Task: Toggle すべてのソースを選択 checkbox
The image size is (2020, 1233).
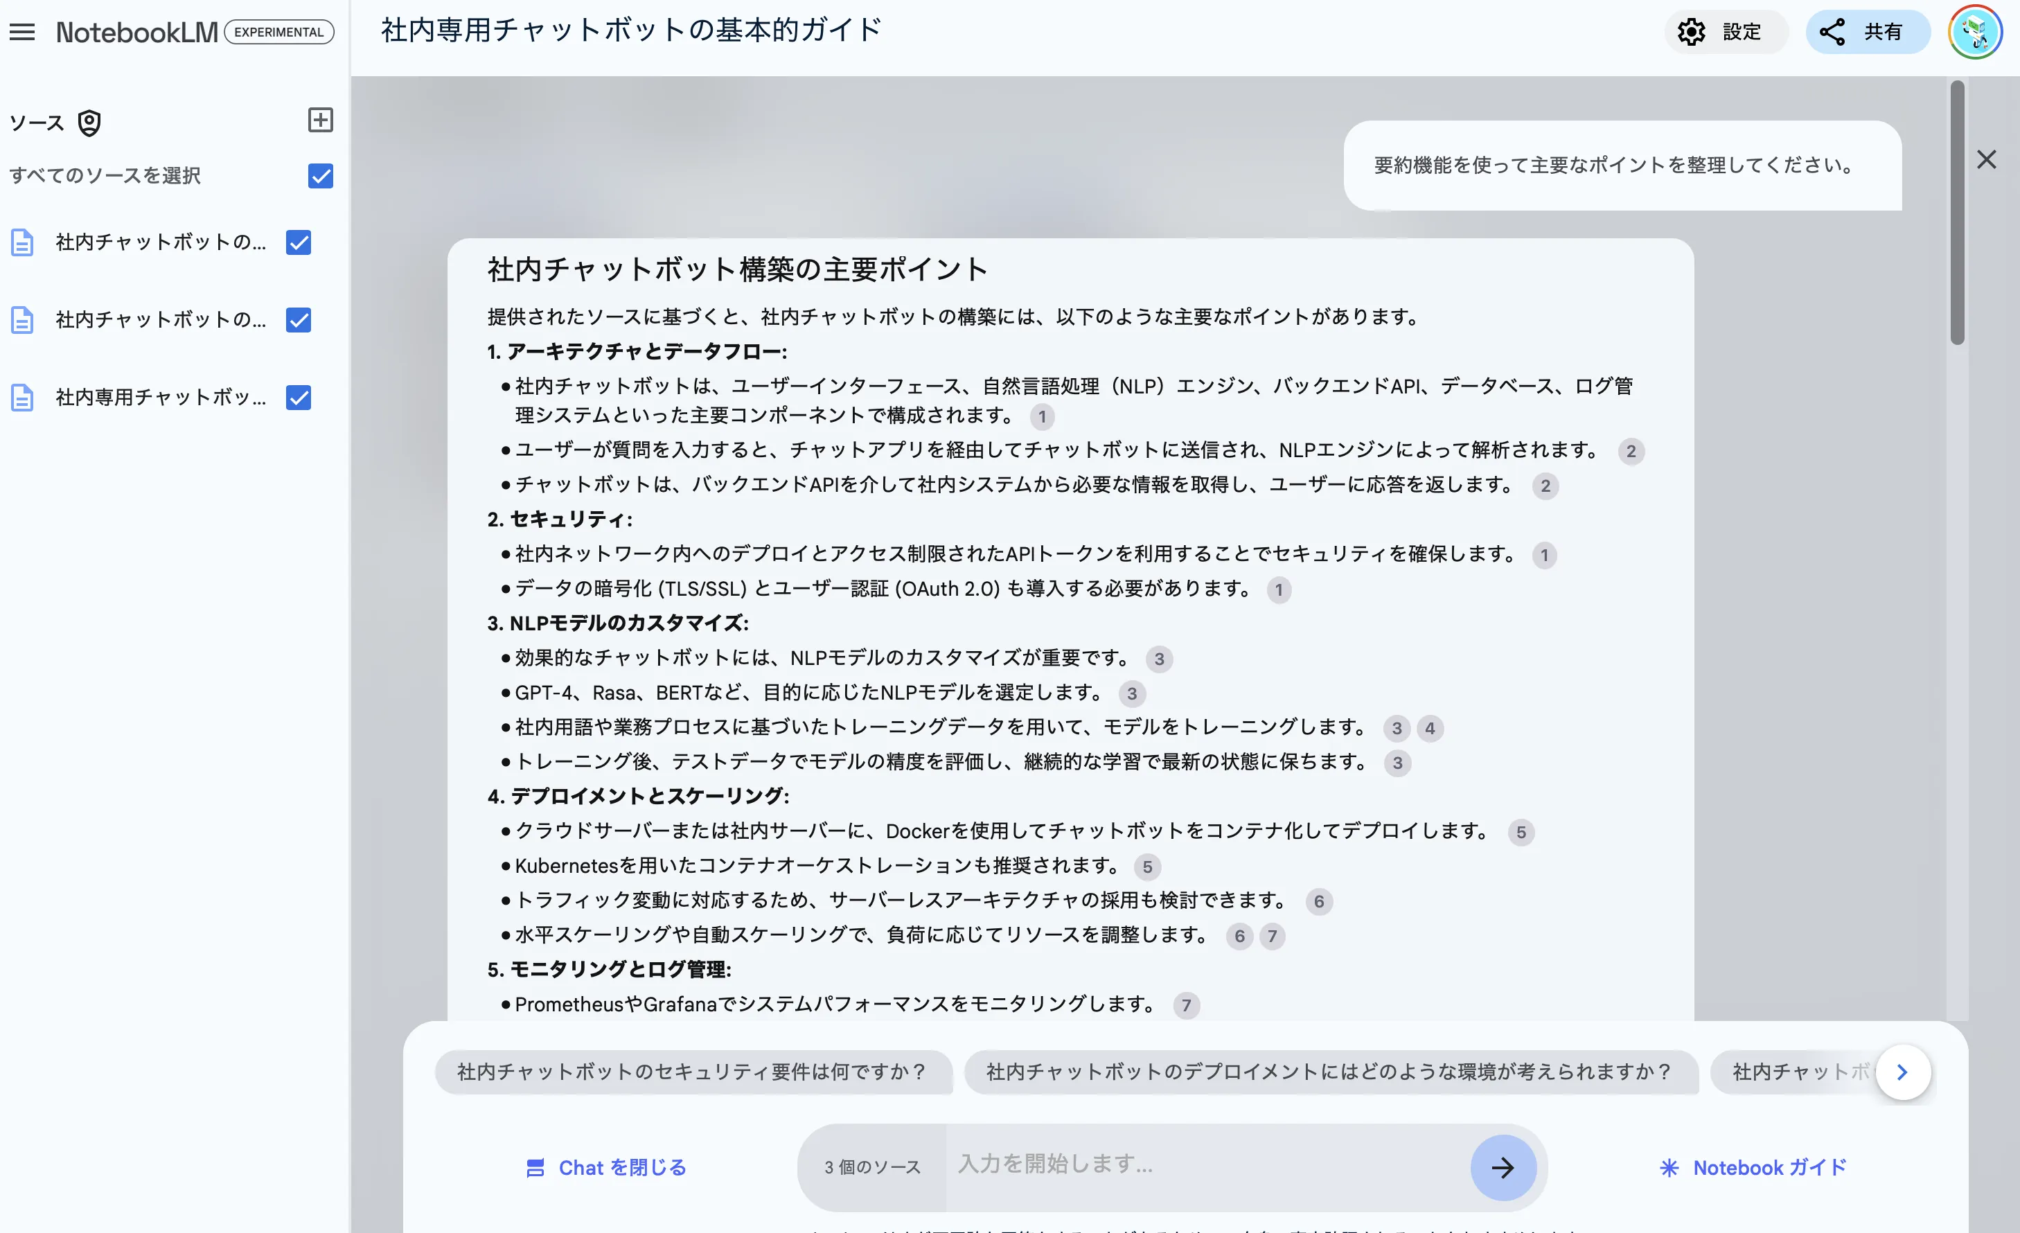Action: [321, 175]
